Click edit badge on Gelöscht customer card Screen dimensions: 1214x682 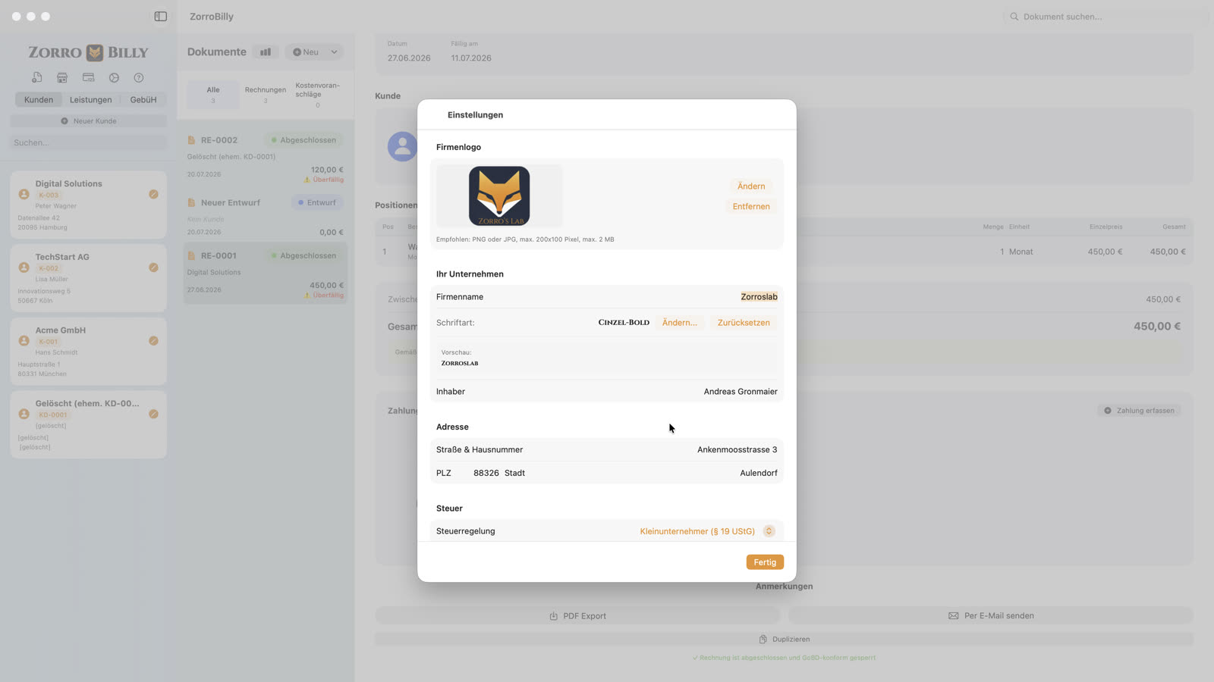[153, 414]
